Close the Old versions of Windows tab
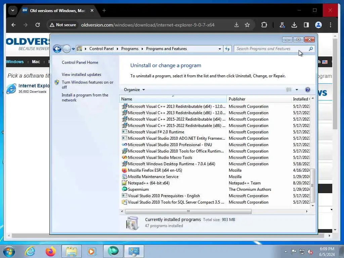This screenshot has width=344, height=258. 92,10
